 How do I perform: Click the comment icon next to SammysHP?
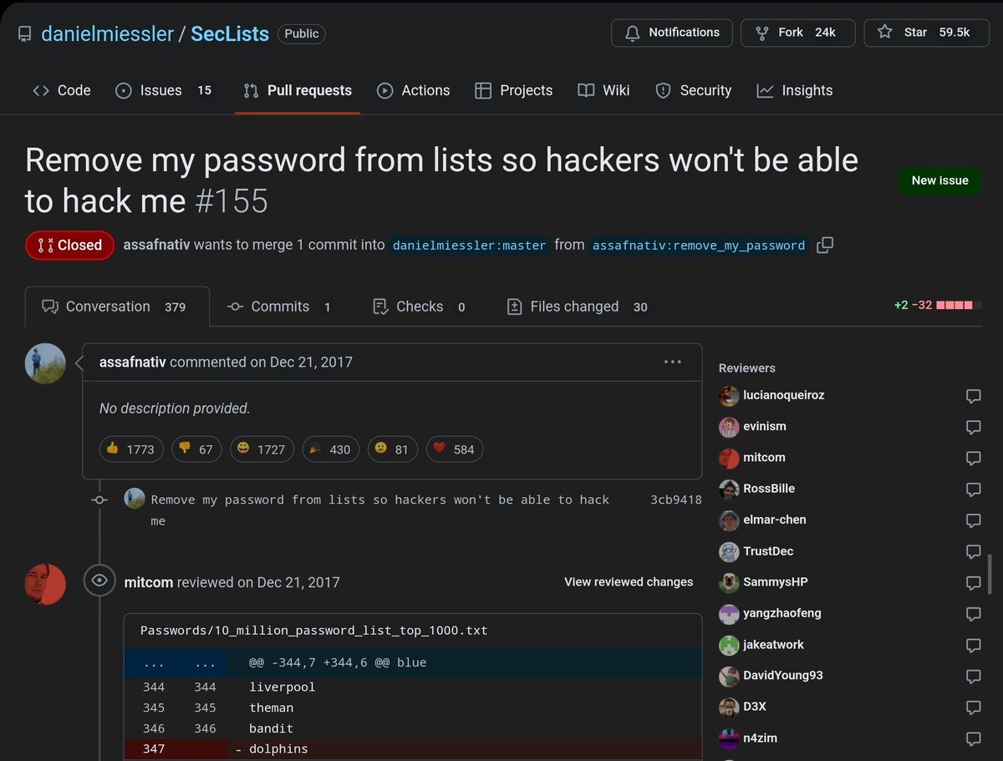tap(973, 583)
